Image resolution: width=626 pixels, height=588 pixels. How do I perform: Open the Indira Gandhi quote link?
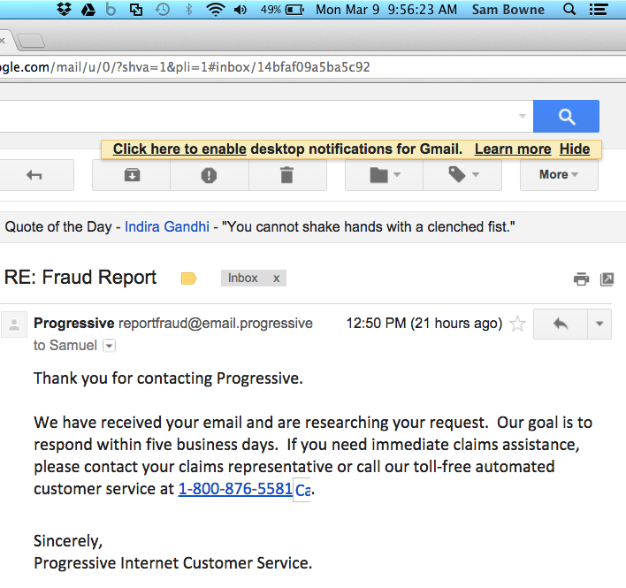point(167,227)
